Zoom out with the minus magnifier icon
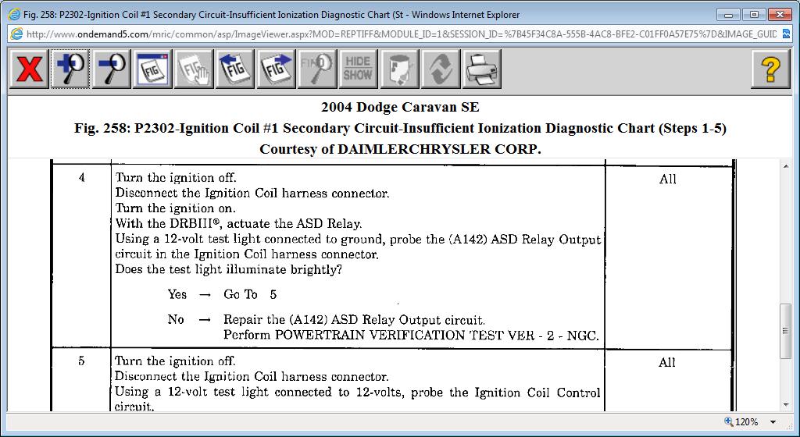This screenshot has height=437, width=800. click(x=111, y=69)
